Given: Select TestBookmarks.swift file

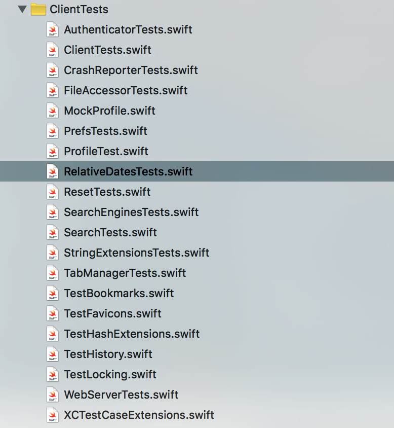Looking at the screenshot, I should (x=119, y=293).
